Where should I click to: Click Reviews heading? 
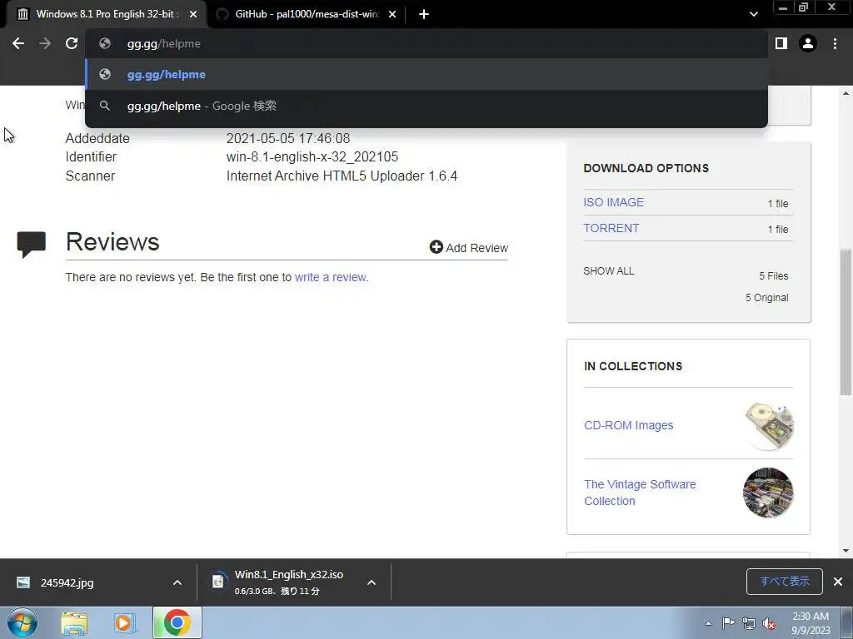[x=112, y=242]
